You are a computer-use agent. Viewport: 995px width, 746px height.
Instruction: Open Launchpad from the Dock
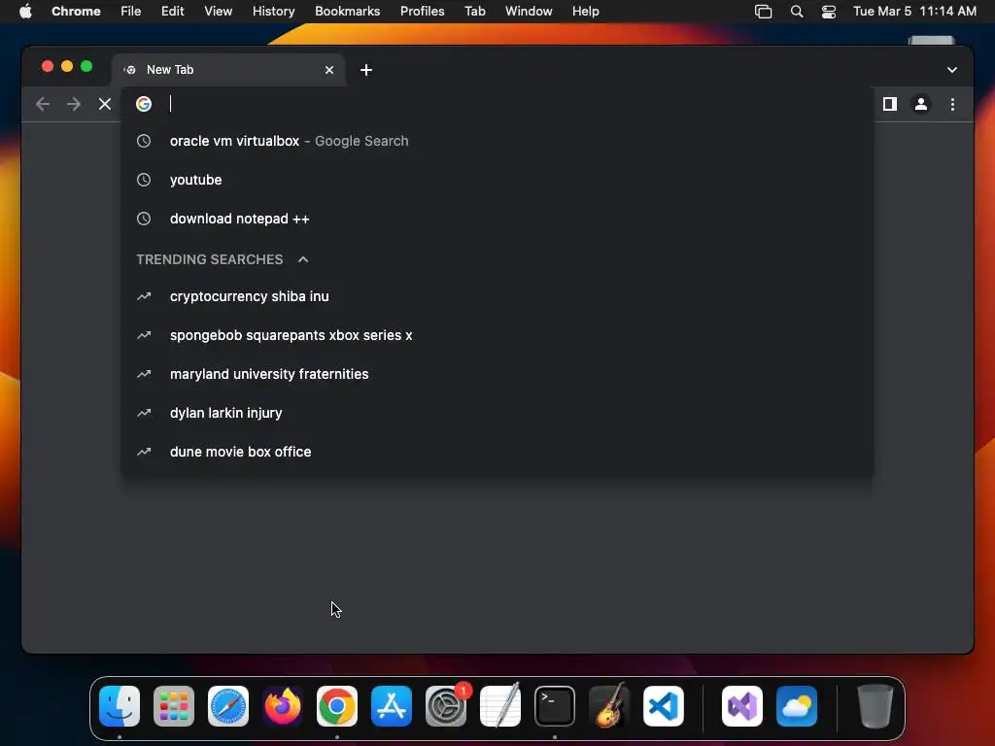click(x=174, y=706)
